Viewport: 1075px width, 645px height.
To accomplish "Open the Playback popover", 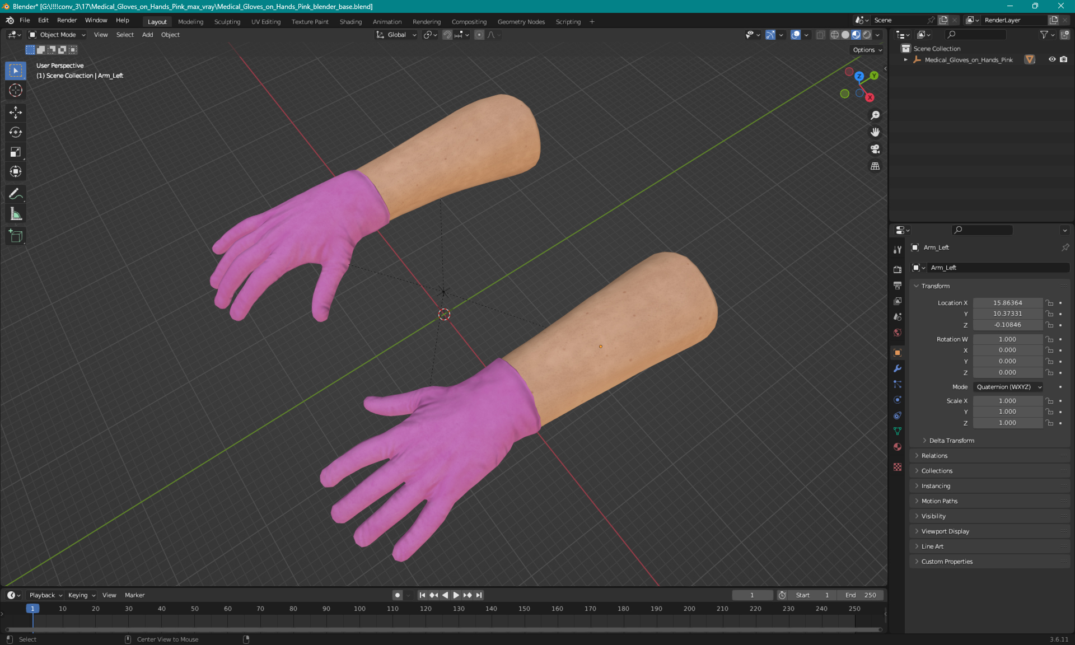I will (x=45, y=595).
